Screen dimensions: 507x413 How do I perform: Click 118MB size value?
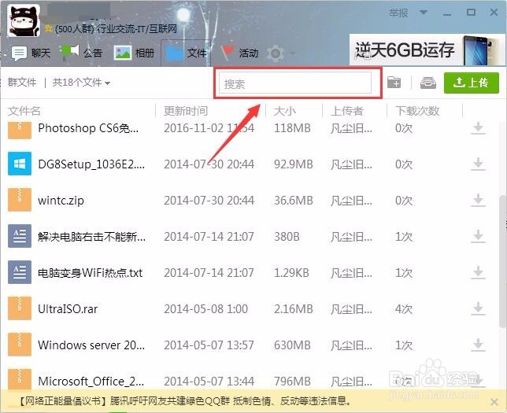pyautogui.click(x=292, y=128)
